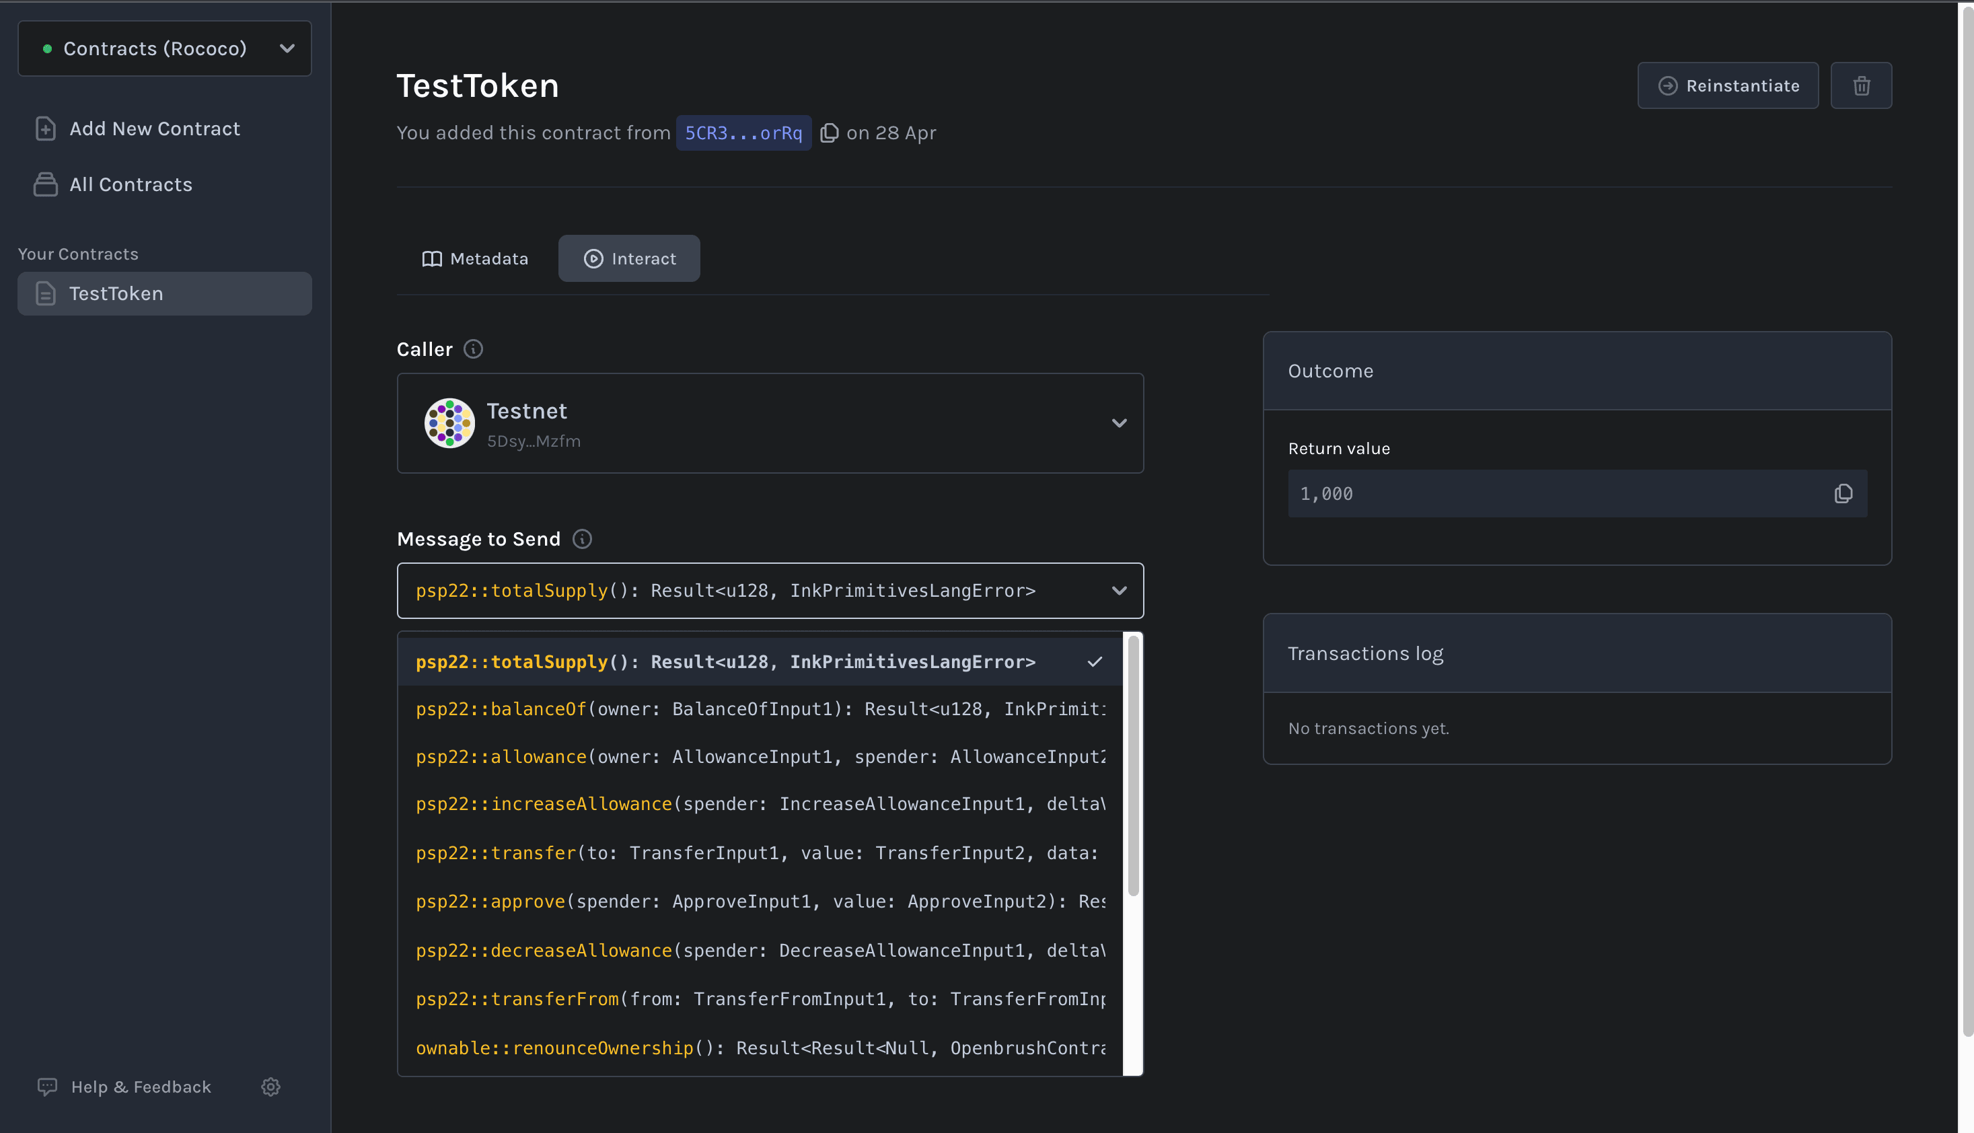Click the Testnet account identicon
The image size is (1974, 1133).
click(x=449, y=423)
